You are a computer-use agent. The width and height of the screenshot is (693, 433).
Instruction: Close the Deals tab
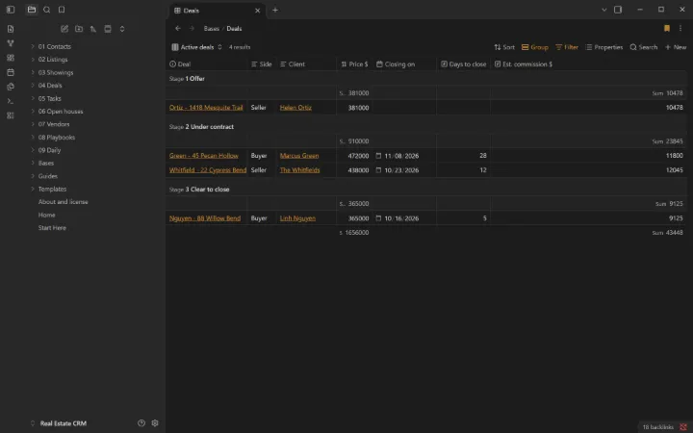pos(258,11)
